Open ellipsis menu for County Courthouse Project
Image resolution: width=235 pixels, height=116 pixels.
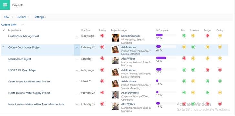pyautogui.click(x=77, y=48)
